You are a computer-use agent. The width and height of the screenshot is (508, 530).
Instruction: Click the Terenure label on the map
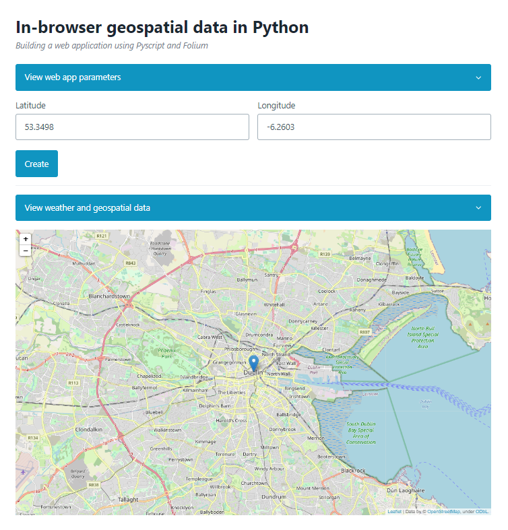click(x=225, y=455)
